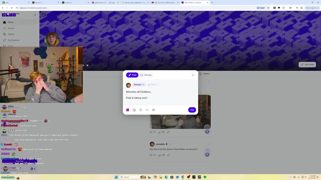Click purple badge under video post
The width and height of the screenshot is (321, 180).
click(x=207, y=132)
